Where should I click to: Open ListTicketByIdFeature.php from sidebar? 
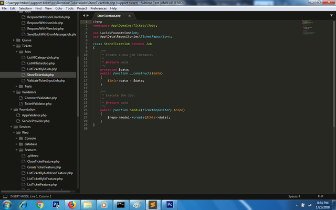click(45, 179)
